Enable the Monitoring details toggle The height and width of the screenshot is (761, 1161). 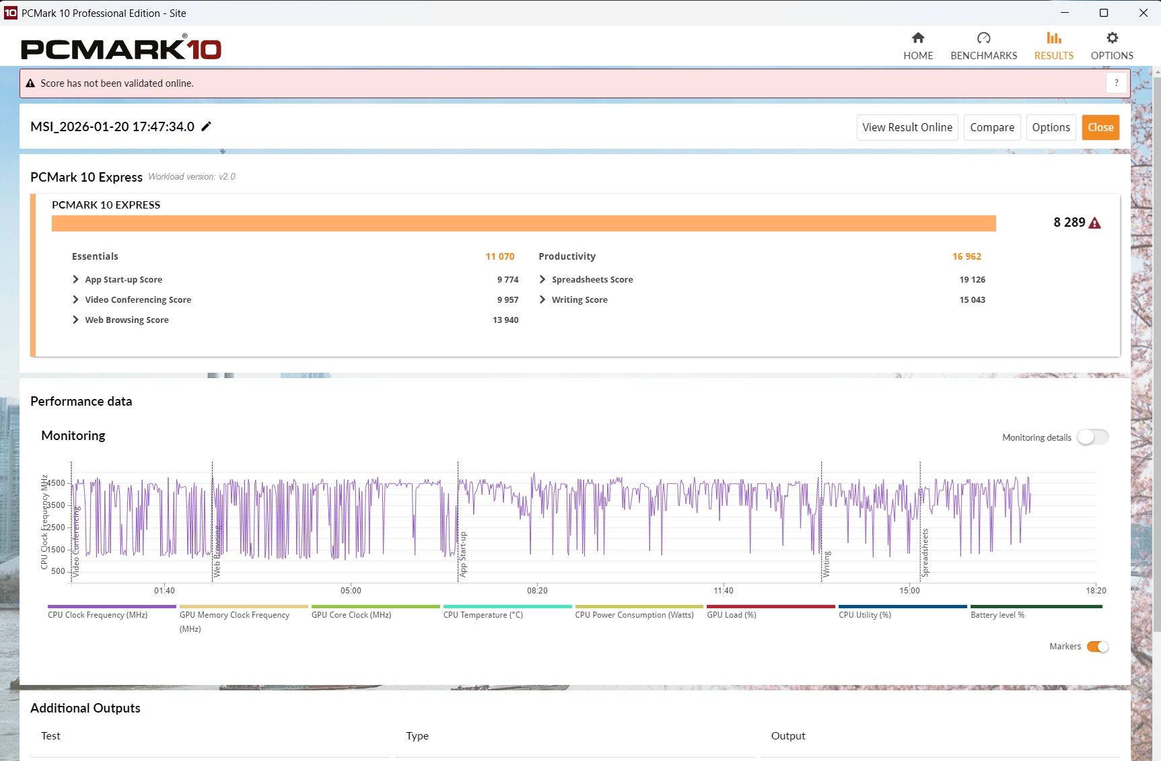click(x=1092, y=437)
